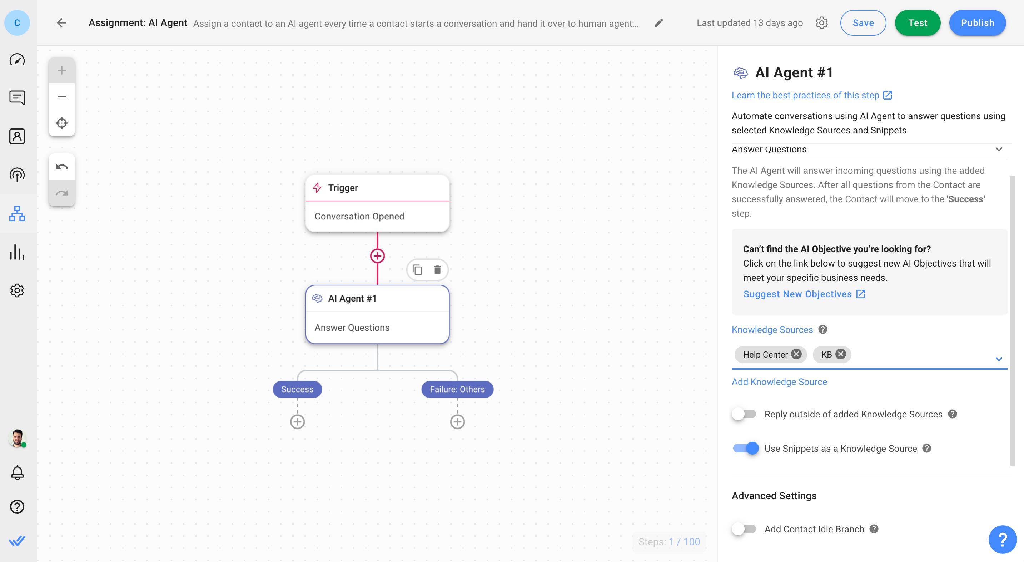The height and width of the screenshot is (562, 1024).
Task: Click the center/fit view icon
Action: [62, 123]
